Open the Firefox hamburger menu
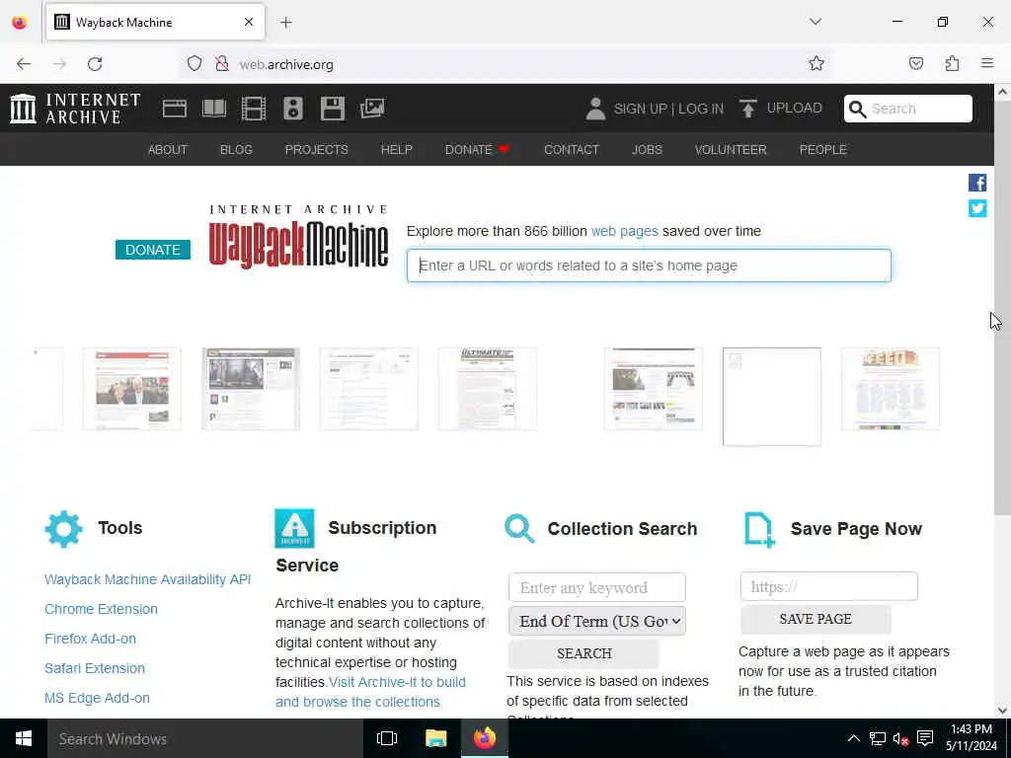Image resolution: width=1011 pixels, height=758 pixels. point(987,63)
